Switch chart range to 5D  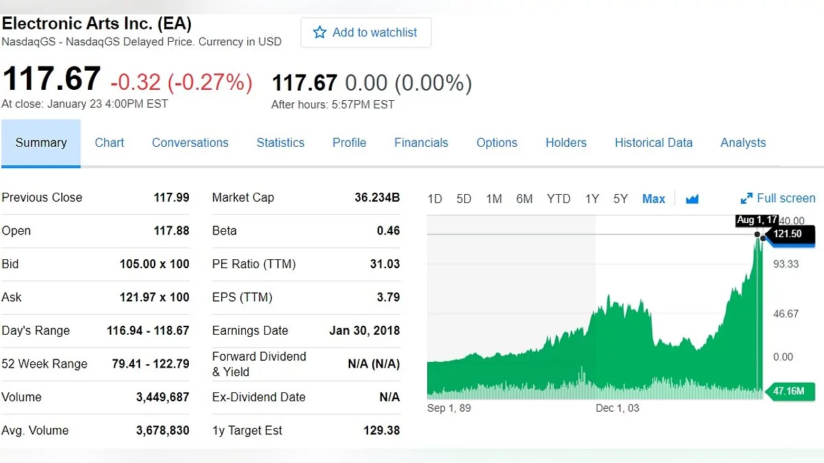464,199
